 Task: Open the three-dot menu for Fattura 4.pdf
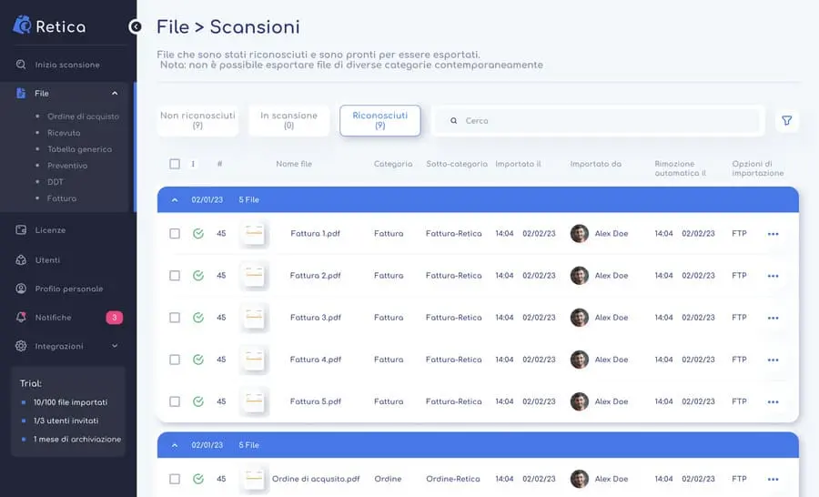pyautogui.click(x=773, y=360)
